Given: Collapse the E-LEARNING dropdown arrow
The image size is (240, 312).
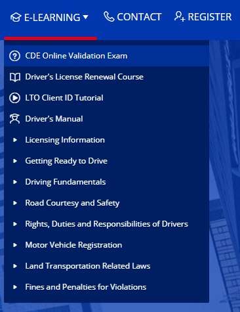Looking at the screenshot, I should pos(85,17).
